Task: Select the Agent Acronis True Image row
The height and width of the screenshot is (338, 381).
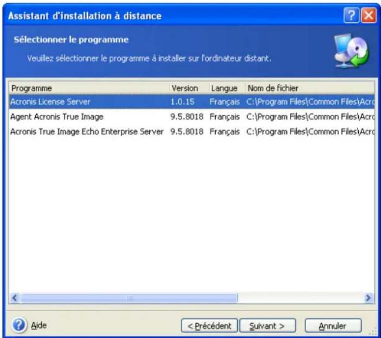Action: pyautogui.click(x=192, y=117)
